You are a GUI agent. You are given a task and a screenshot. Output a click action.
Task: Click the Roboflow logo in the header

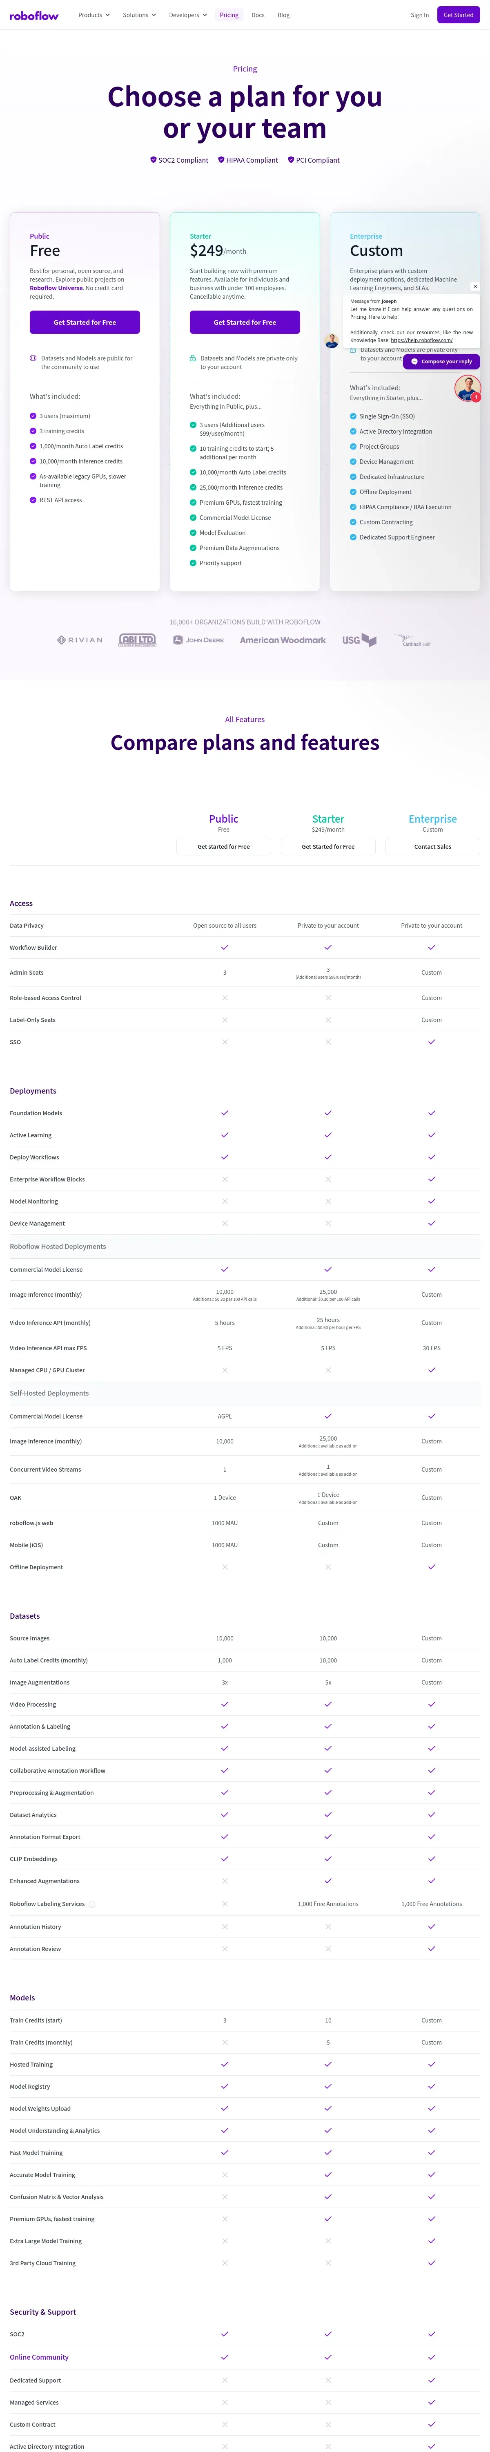(34, 15)
